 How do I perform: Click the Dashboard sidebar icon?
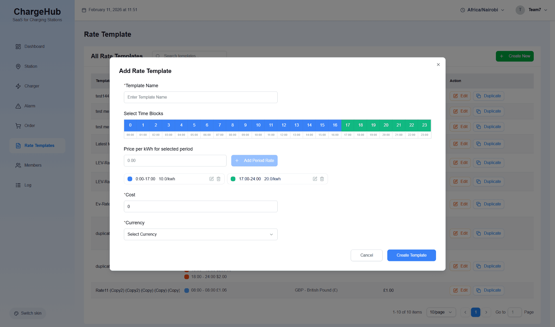[x=18, y=47]
